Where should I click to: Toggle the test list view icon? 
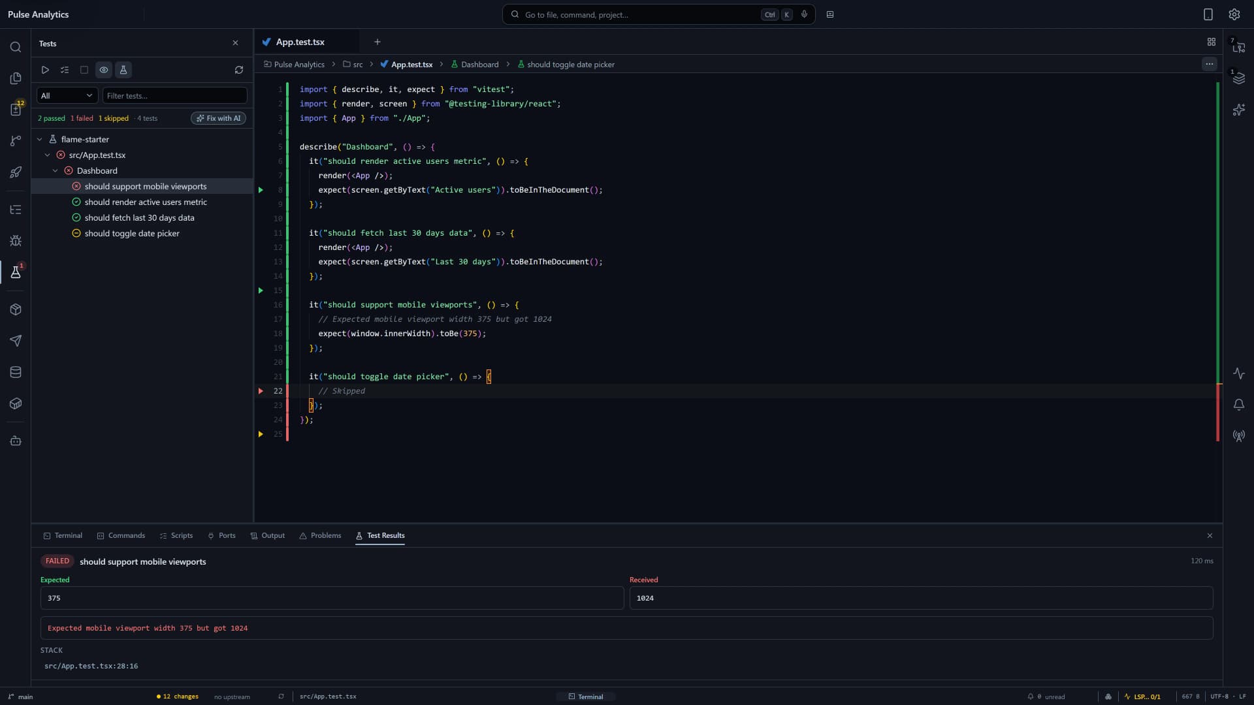(x=65, y=70)
